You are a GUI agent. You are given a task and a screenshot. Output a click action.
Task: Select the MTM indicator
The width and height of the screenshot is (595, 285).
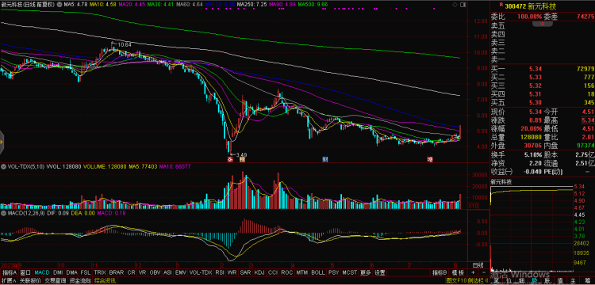tap(302, 272)
